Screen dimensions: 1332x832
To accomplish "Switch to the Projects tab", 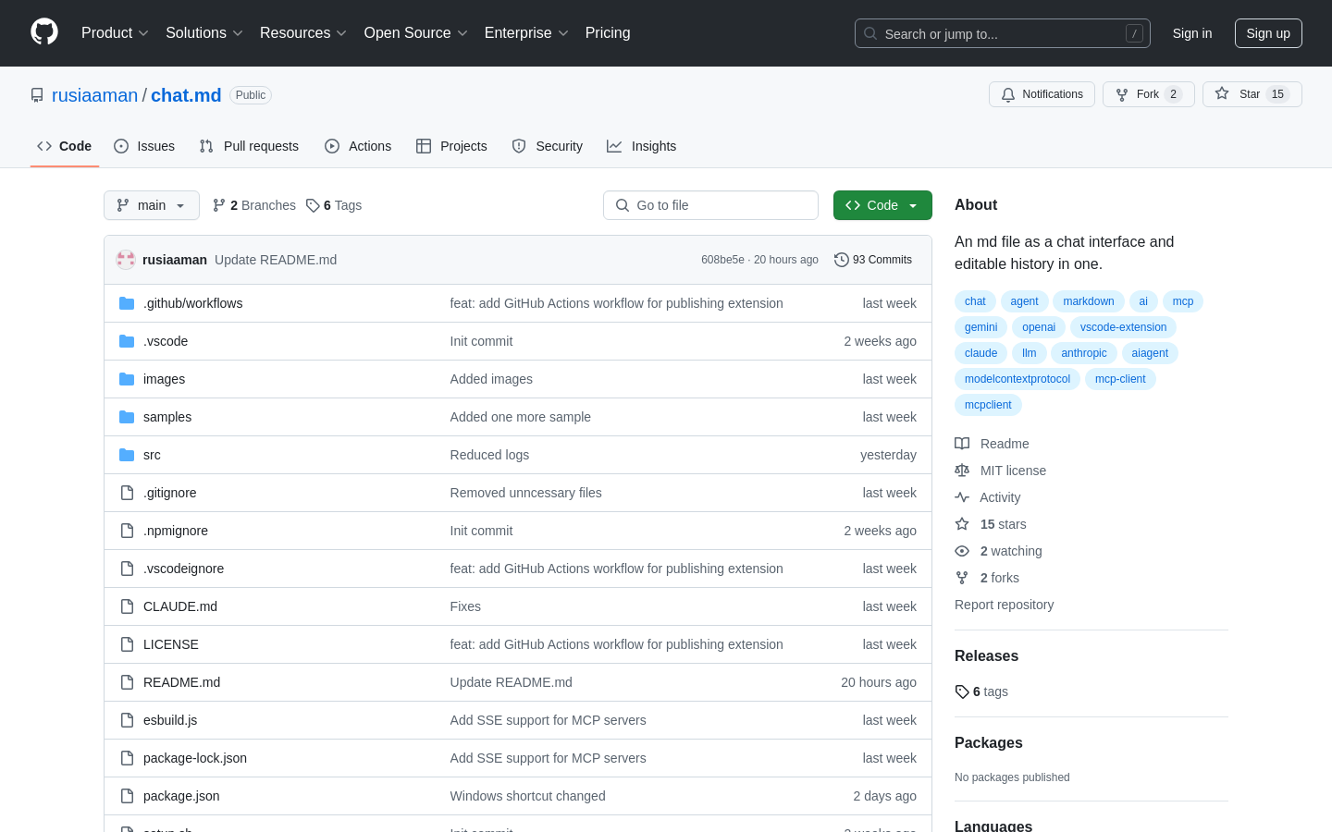I will [451, 146].
